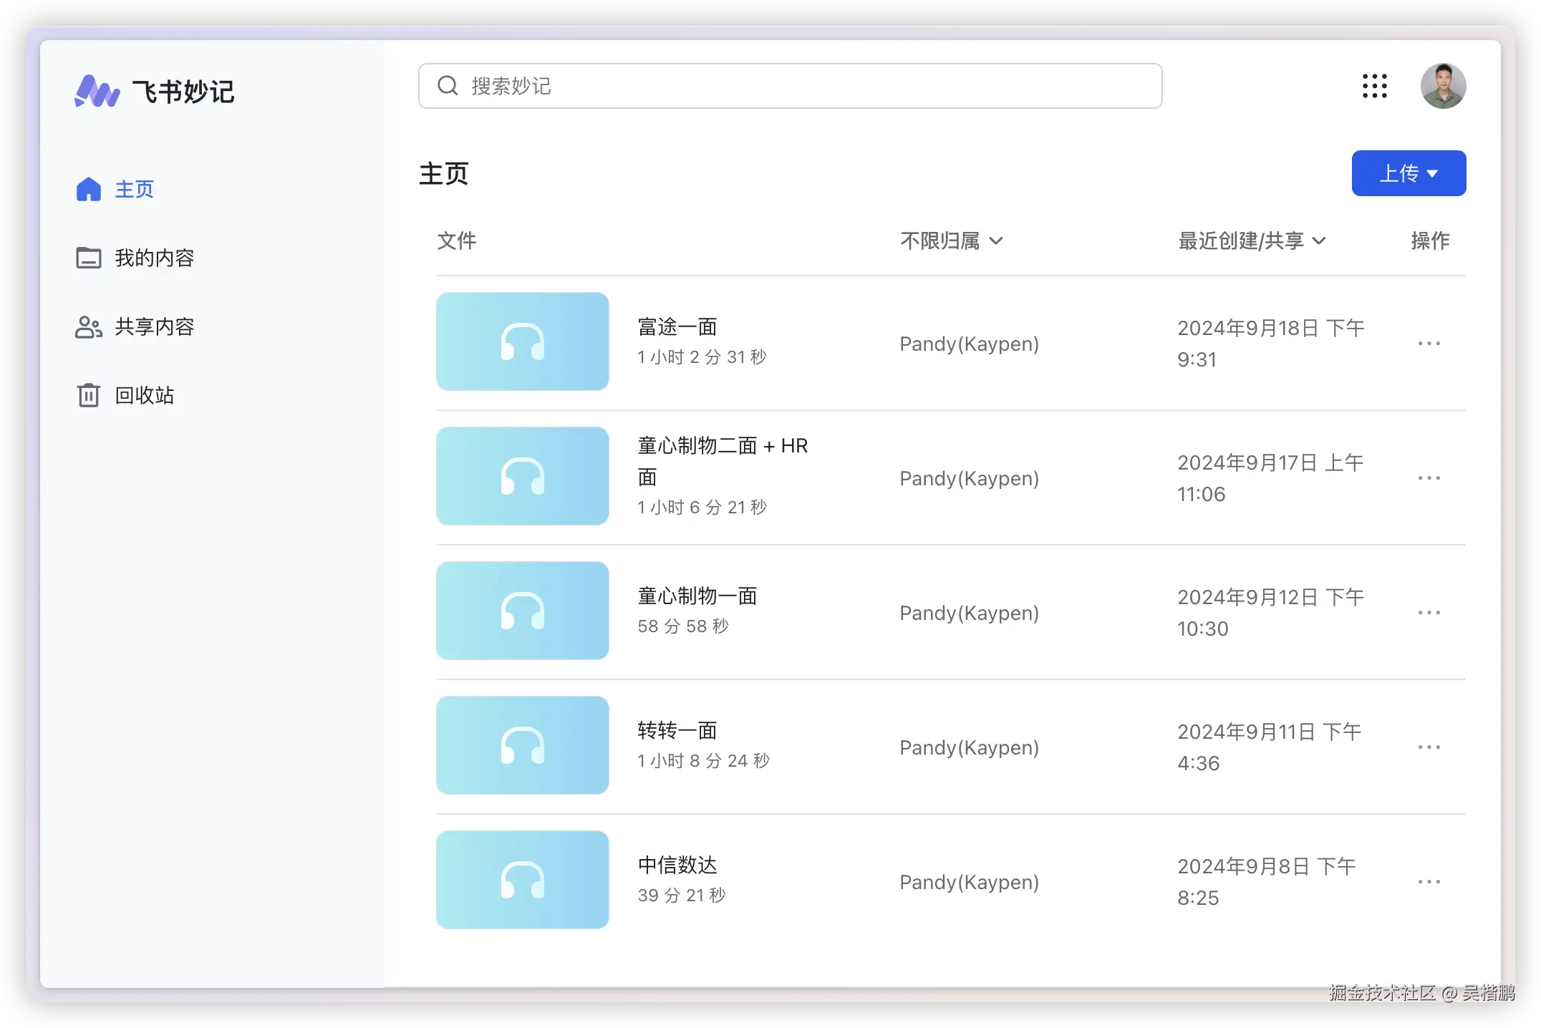1541x1028 pixels.
Task: Open the 富途一面 recording title
Action: point(677,327)
